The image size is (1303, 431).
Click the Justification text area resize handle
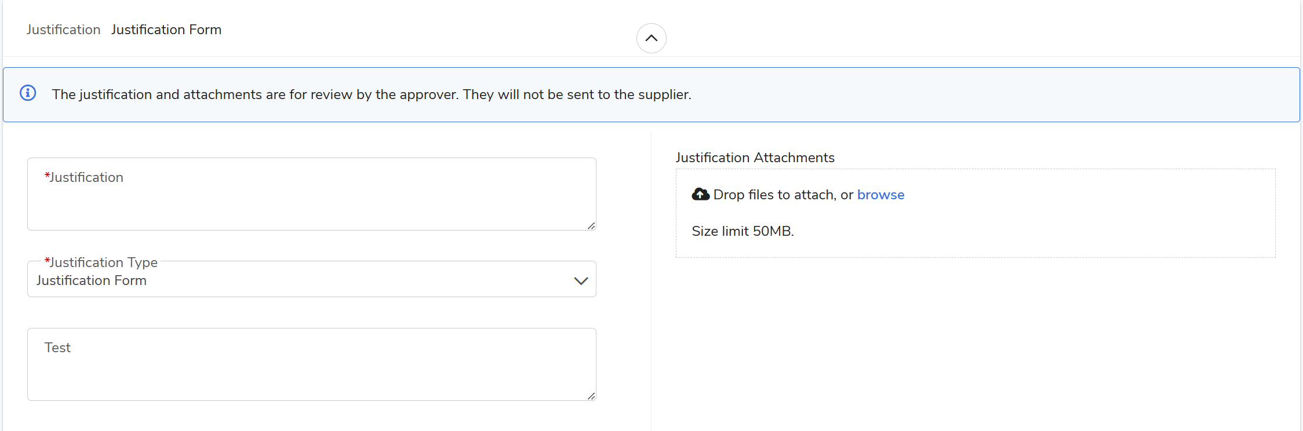pos(591,225)
